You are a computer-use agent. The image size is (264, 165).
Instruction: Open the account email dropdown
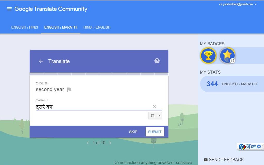coord(237,4)
